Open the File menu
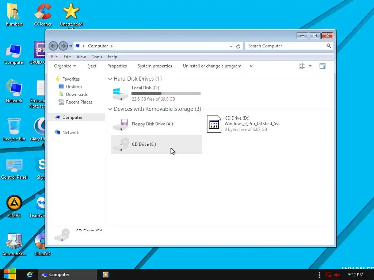 [54, 57]
